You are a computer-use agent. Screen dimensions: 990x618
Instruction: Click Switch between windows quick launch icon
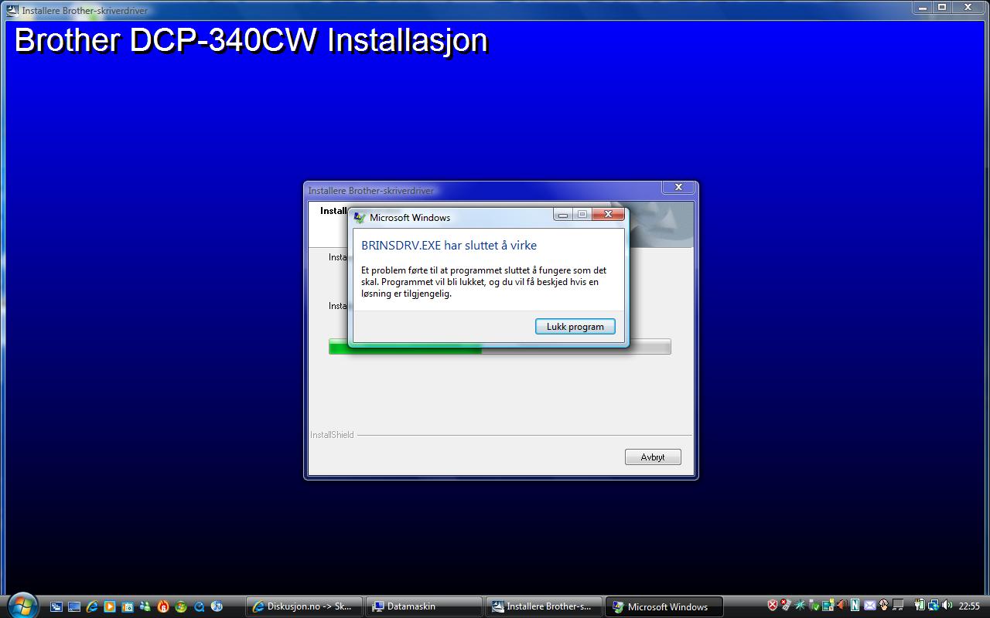pyautogui.click(x=56, y=606)
